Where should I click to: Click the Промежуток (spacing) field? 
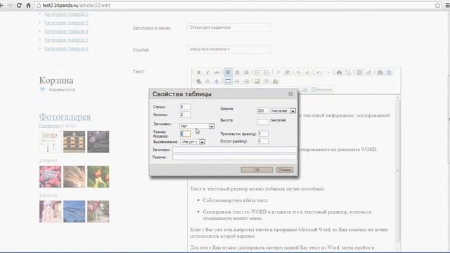tap(263, 134)
